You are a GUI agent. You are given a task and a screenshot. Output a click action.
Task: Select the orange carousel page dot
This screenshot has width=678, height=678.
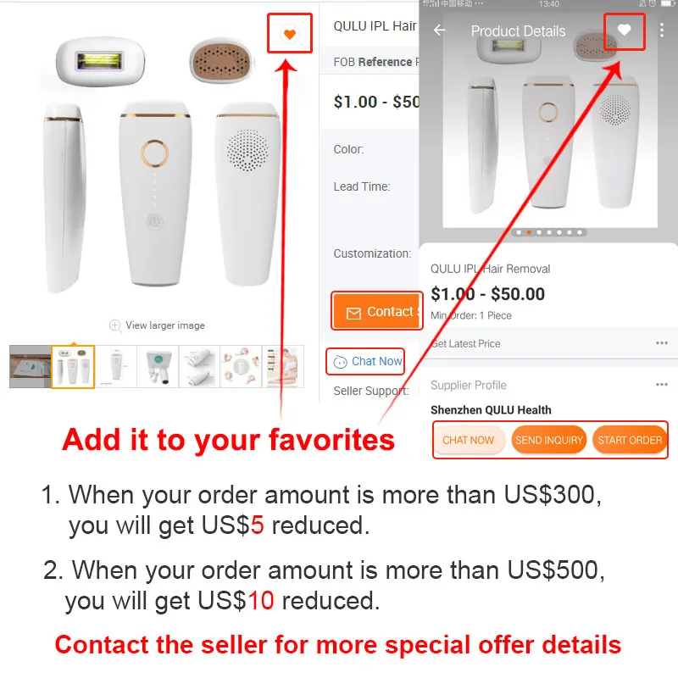529,232
